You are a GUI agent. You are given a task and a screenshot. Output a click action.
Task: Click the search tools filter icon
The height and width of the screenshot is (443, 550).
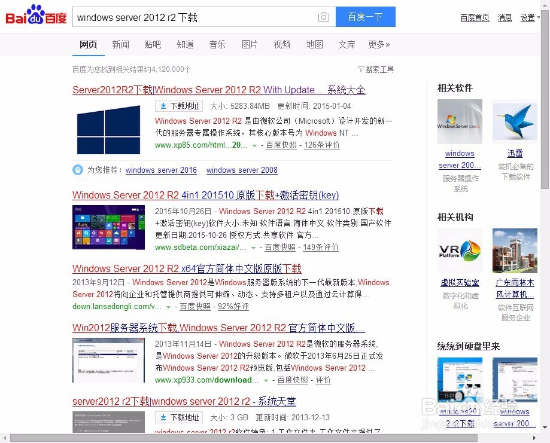point(361,69)
